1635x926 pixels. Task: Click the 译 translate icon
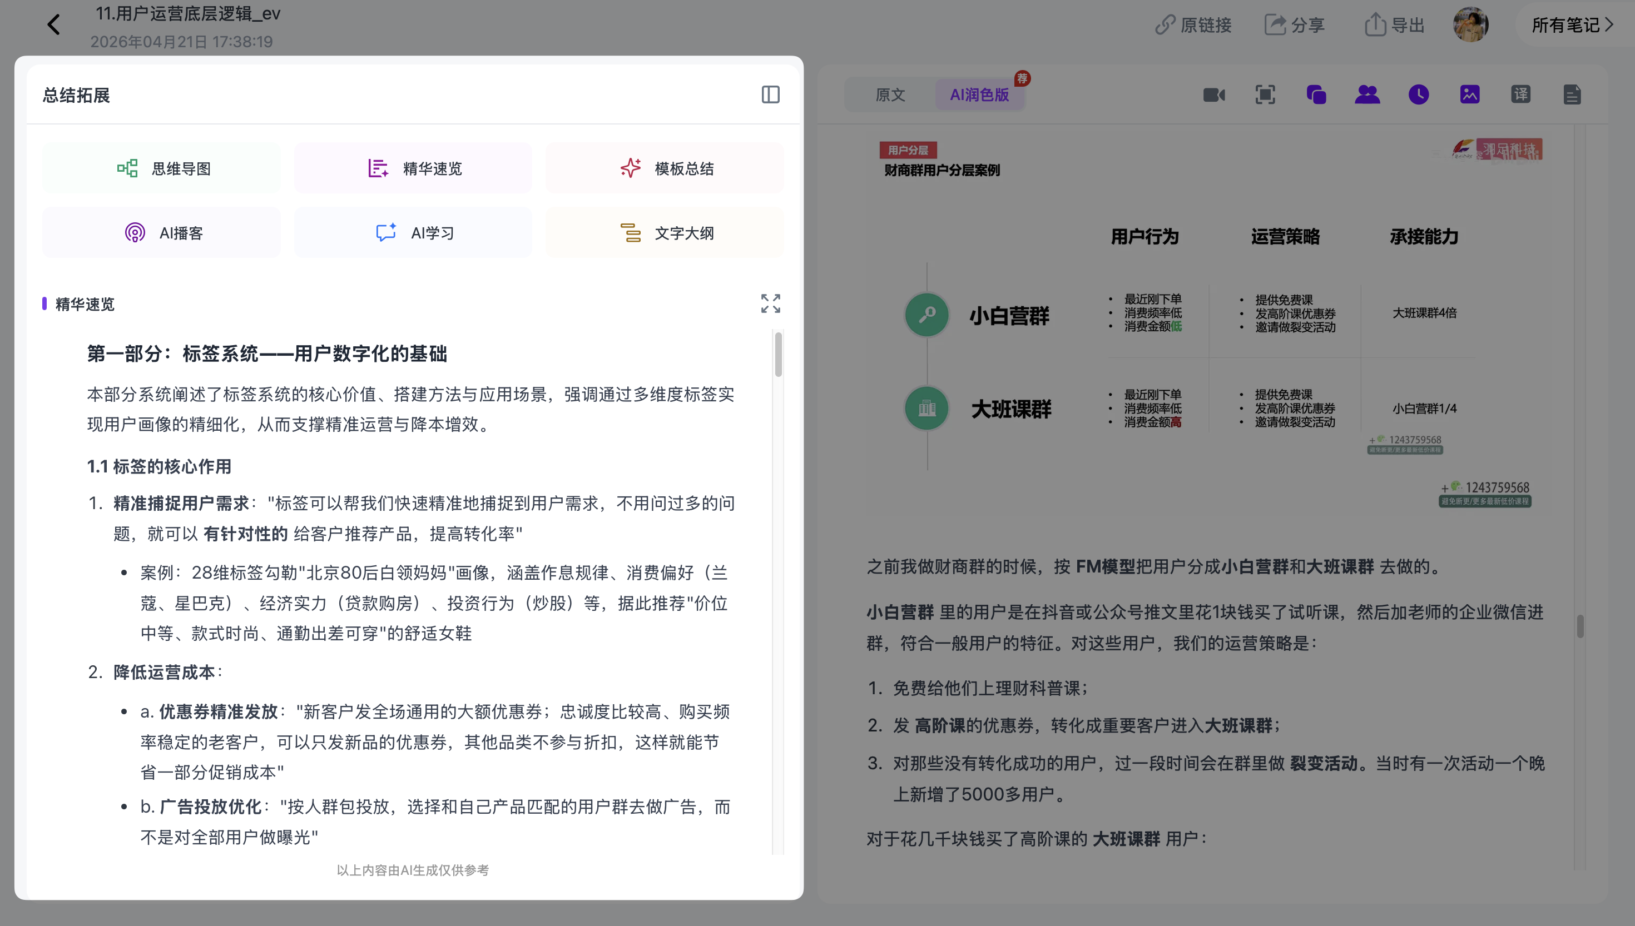(x=1520, y=94)
